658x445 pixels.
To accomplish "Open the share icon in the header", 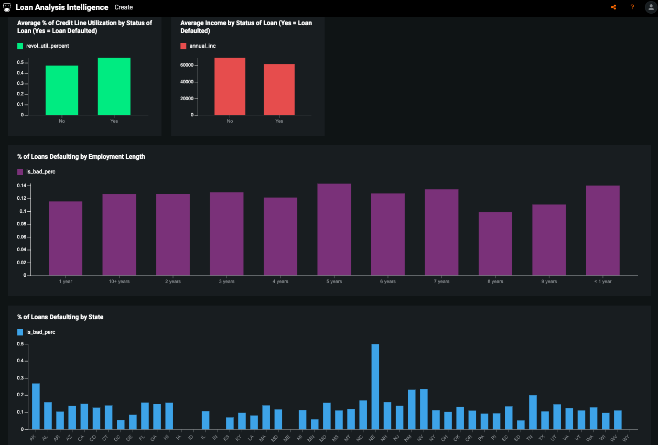I will 613,7.
